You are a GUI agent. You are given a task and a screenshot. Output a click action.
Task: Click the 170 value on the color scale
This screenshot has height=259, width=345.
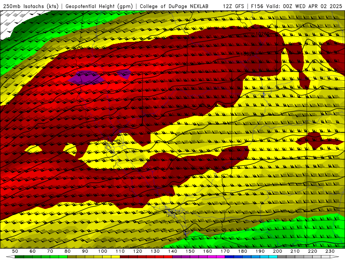[x=225, y=251]
